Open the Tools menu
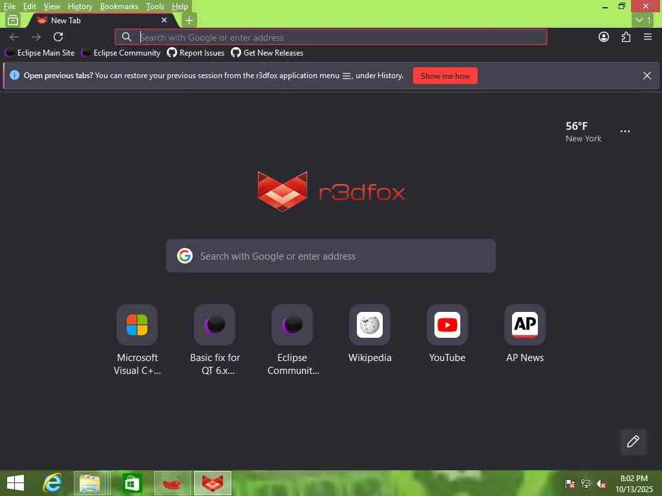 pyautogui.click(x=155, y=6)
